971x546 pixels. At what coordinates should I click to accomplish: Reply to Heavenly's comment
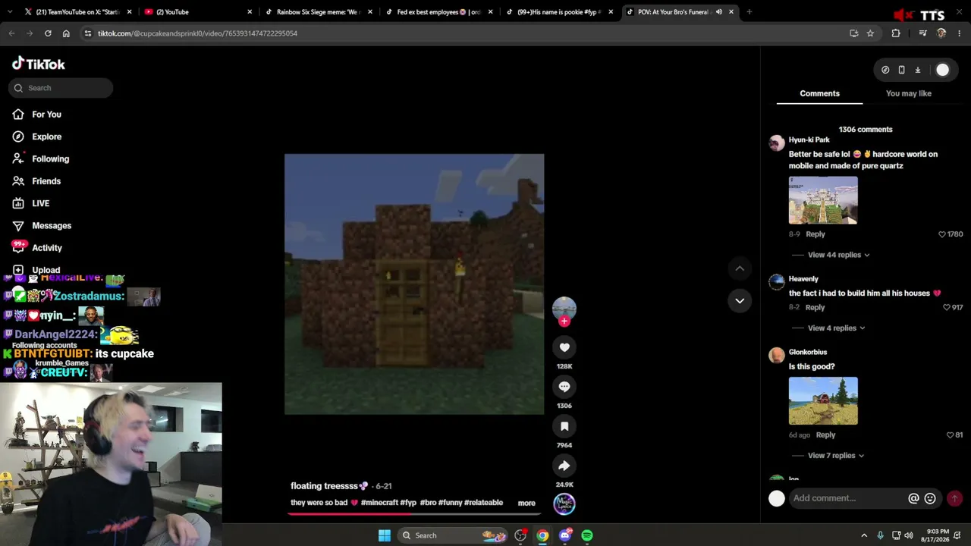tap(815, 307)
